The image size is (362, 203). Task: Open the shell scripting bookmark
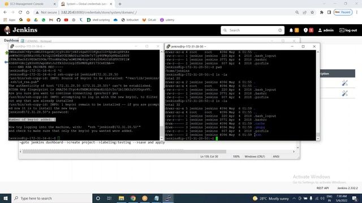(98, 20)
